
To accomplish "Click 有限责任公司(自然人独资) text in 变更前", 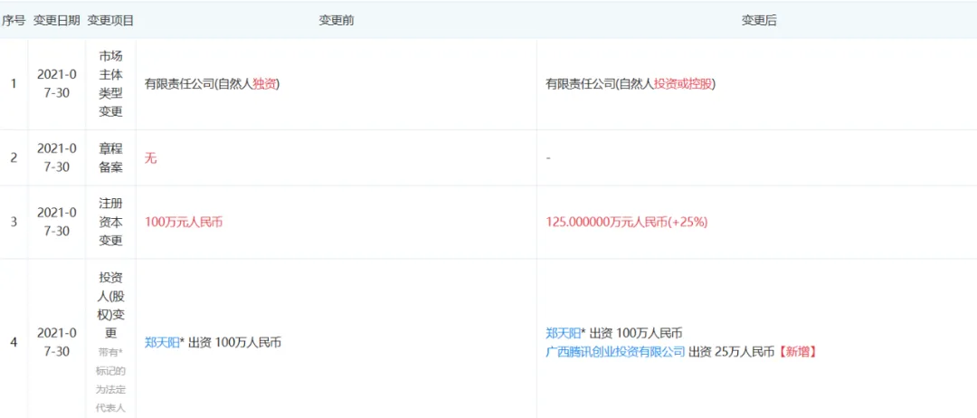I will [212, 84].
